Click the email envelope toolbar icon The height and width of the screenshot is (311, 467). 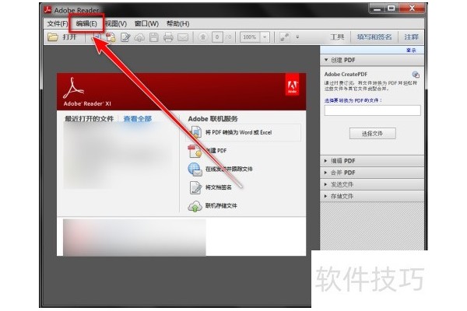point(183,37)
